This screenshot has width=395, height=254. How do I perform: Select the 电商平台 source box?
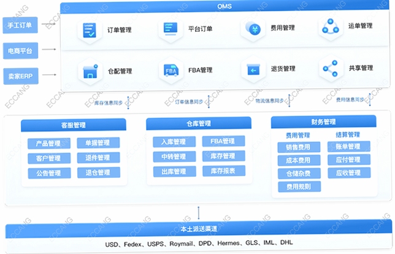[x=20, y=51]
